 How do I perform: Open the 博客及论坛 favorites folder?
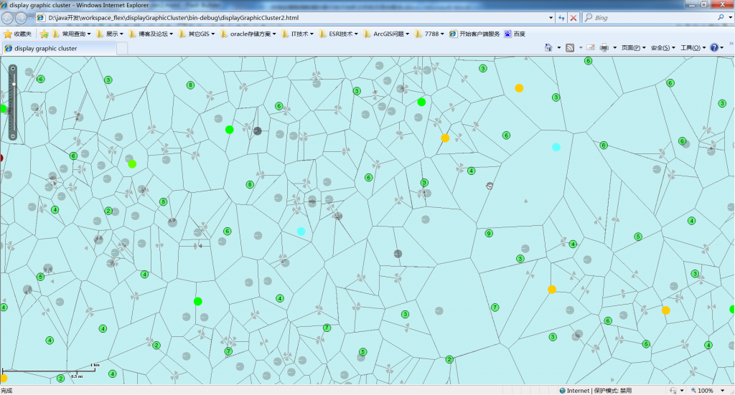151,34
